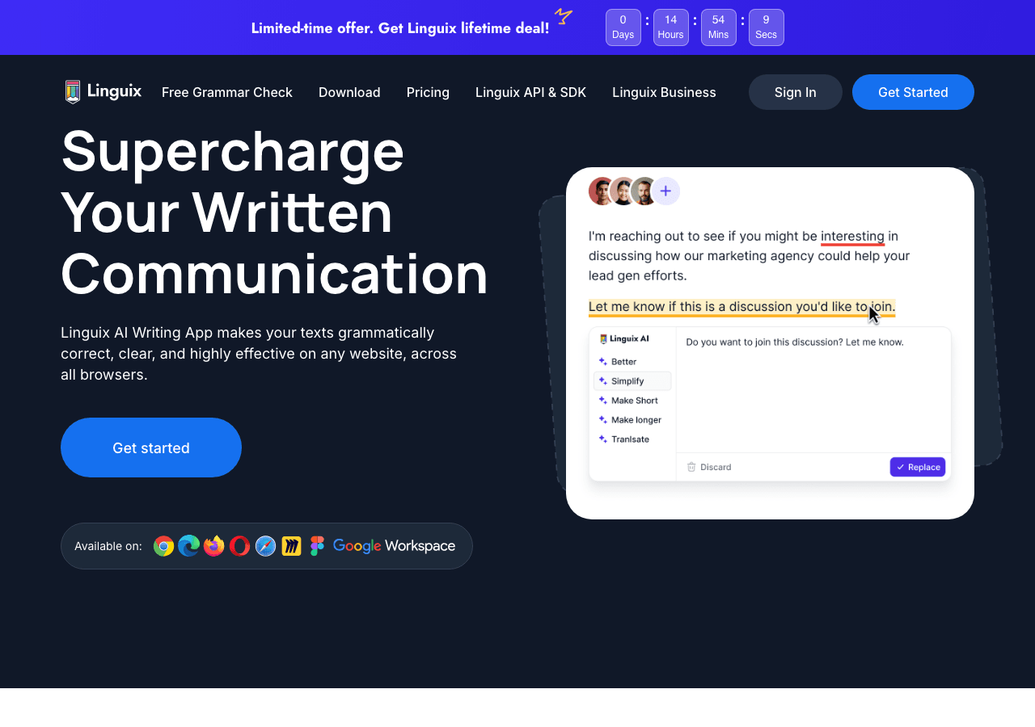This screenshot has height=727, width=1035.
Task: Click the Google Workspace logo
Action: tap(394, 546)
